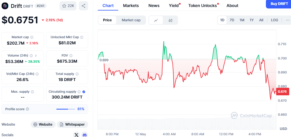
Task: Open the X (Twitter) social link
Action: [76, 135]
